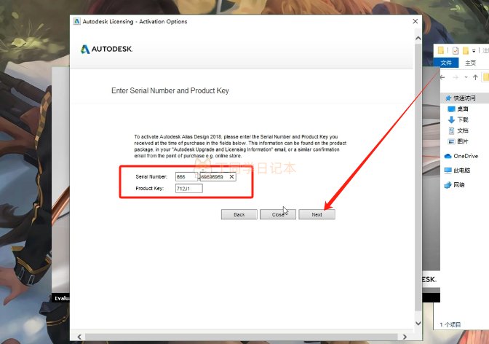Clear the serial number with the X icon
489x344 pixels.
pos(231,177)
